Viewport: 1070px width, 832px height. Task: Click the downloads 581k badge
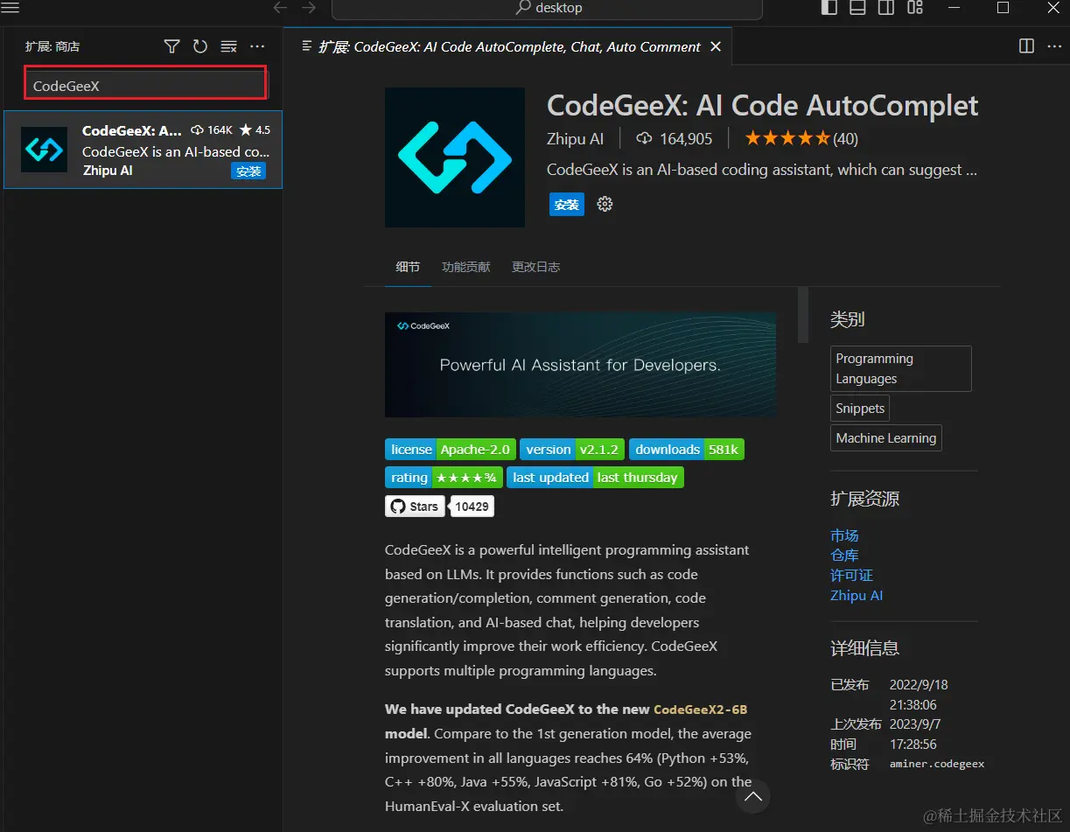point(687,450)
